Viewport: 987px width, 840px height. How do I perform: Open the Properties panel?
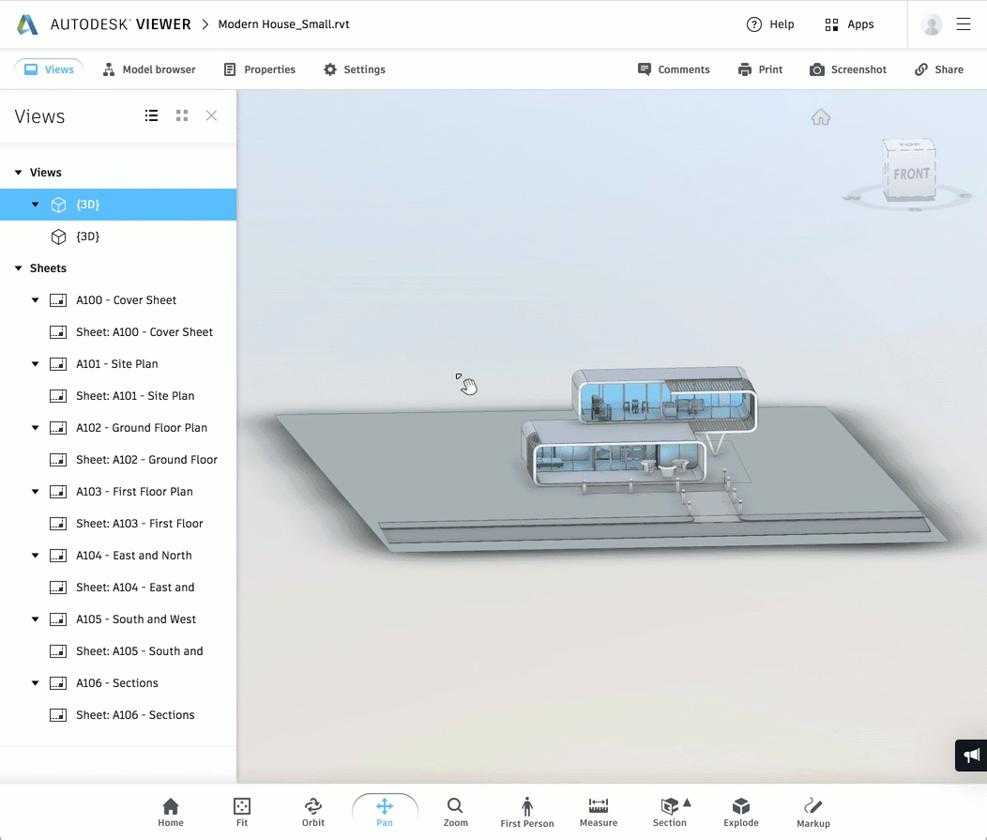point(259,69)
